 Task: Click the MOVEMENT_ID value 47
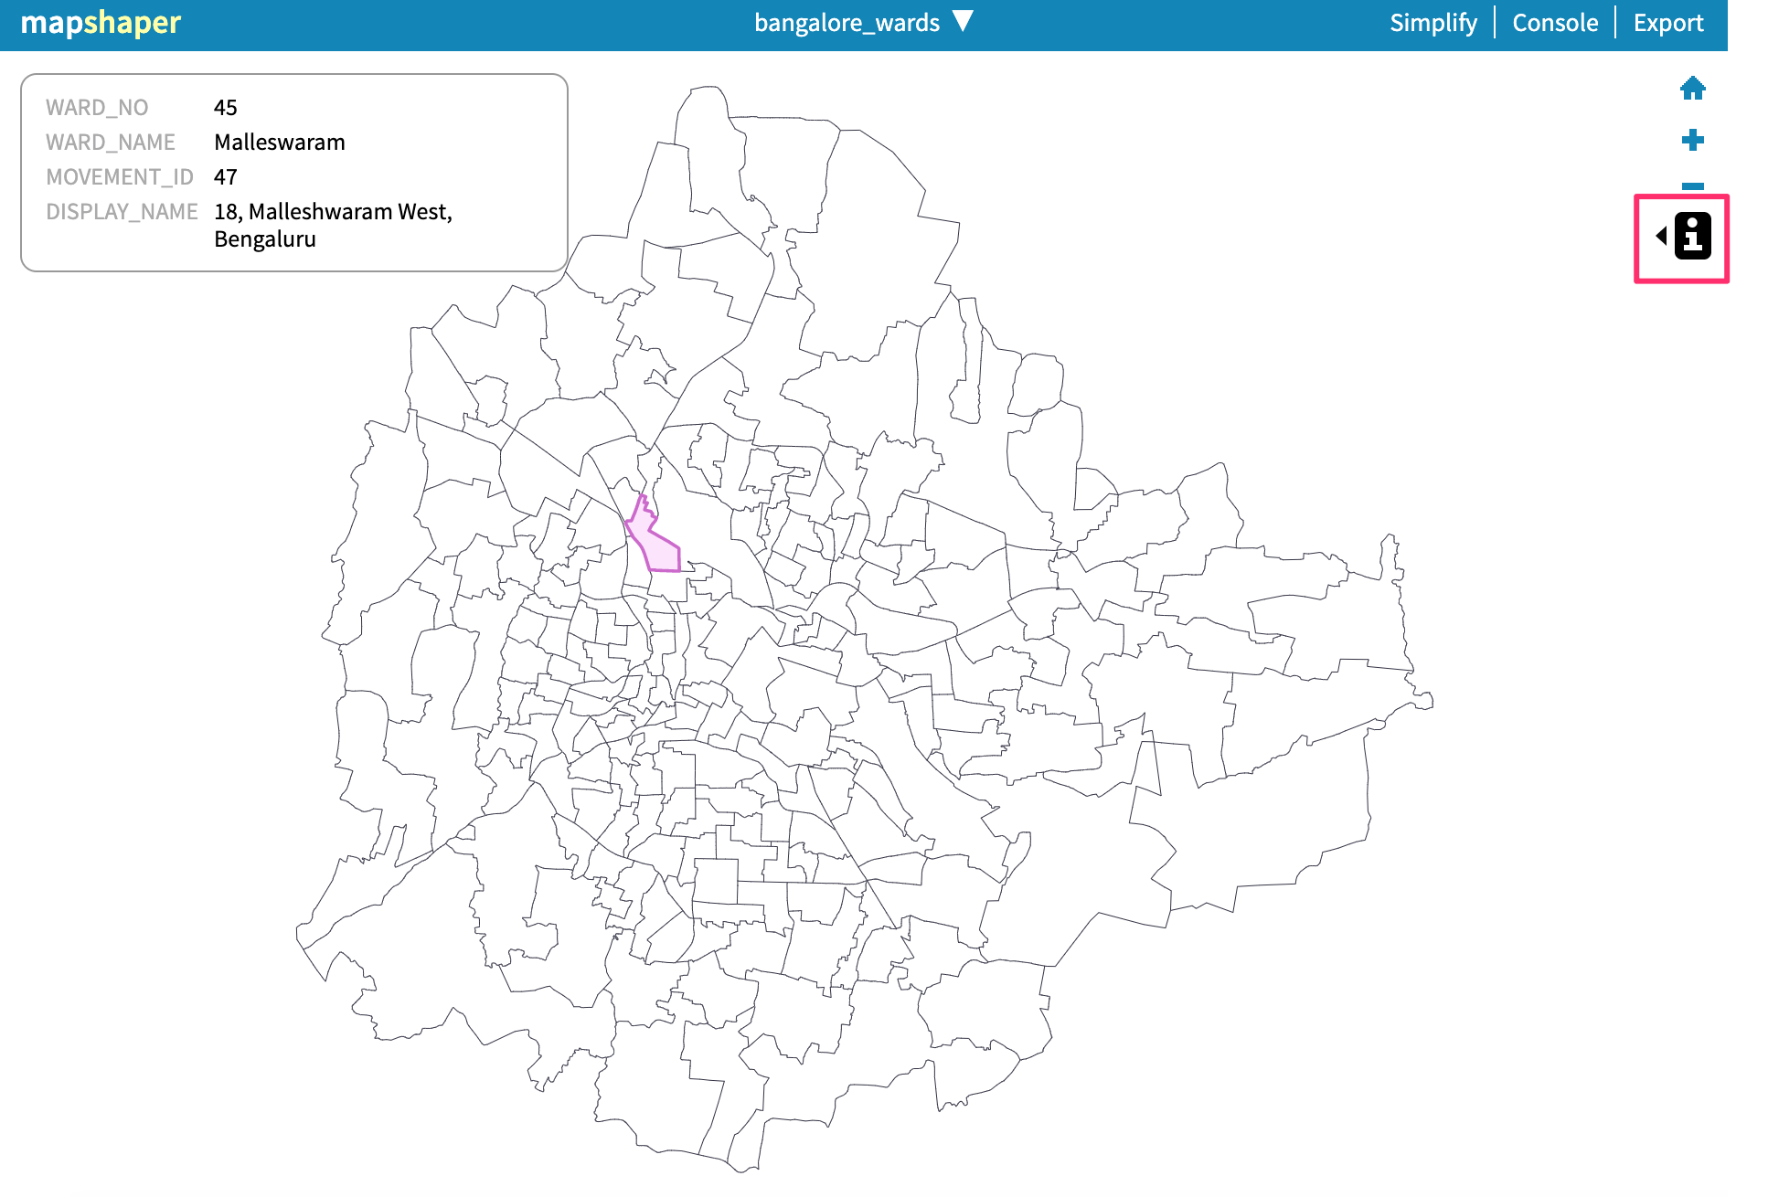[x=226, y=176]
